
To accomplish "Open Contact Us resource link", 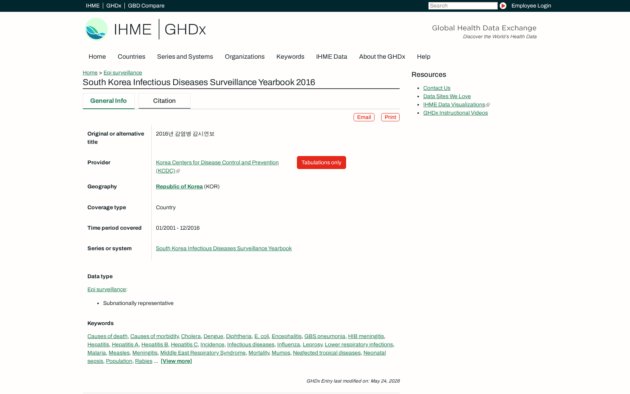I will pyautogui.click(x=437, y=88).
